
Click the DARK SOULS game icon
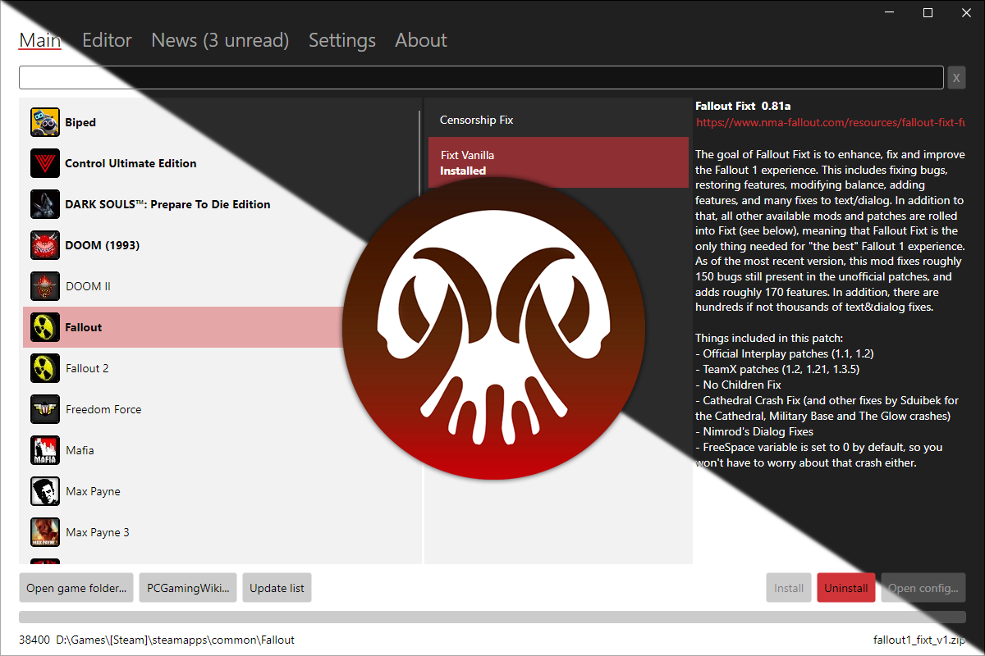(45, 204)
